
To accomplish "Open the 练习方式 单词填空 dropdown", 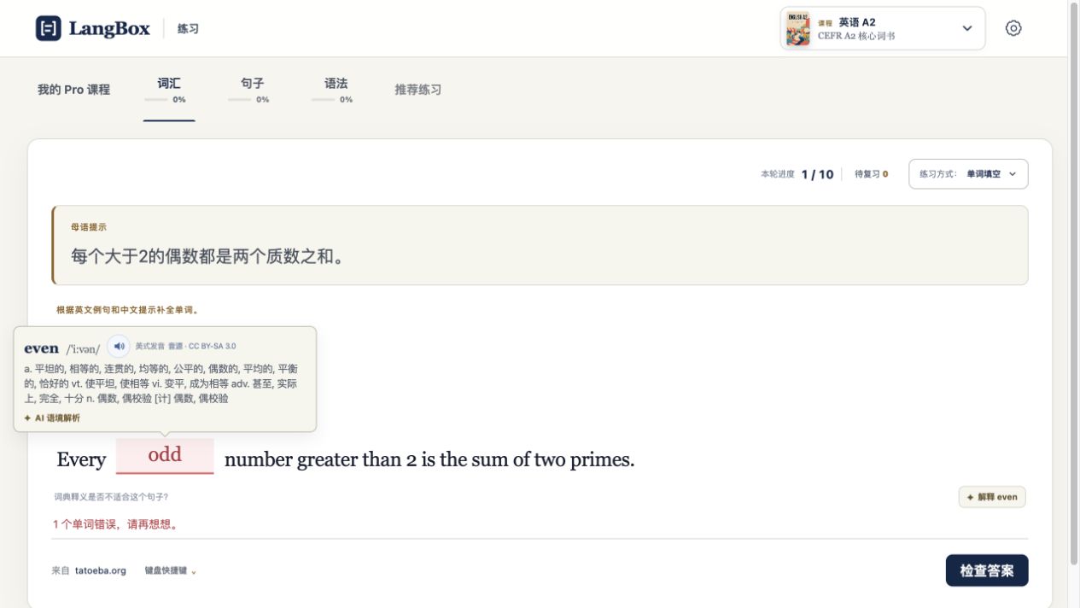I will (x=968, y=174).
